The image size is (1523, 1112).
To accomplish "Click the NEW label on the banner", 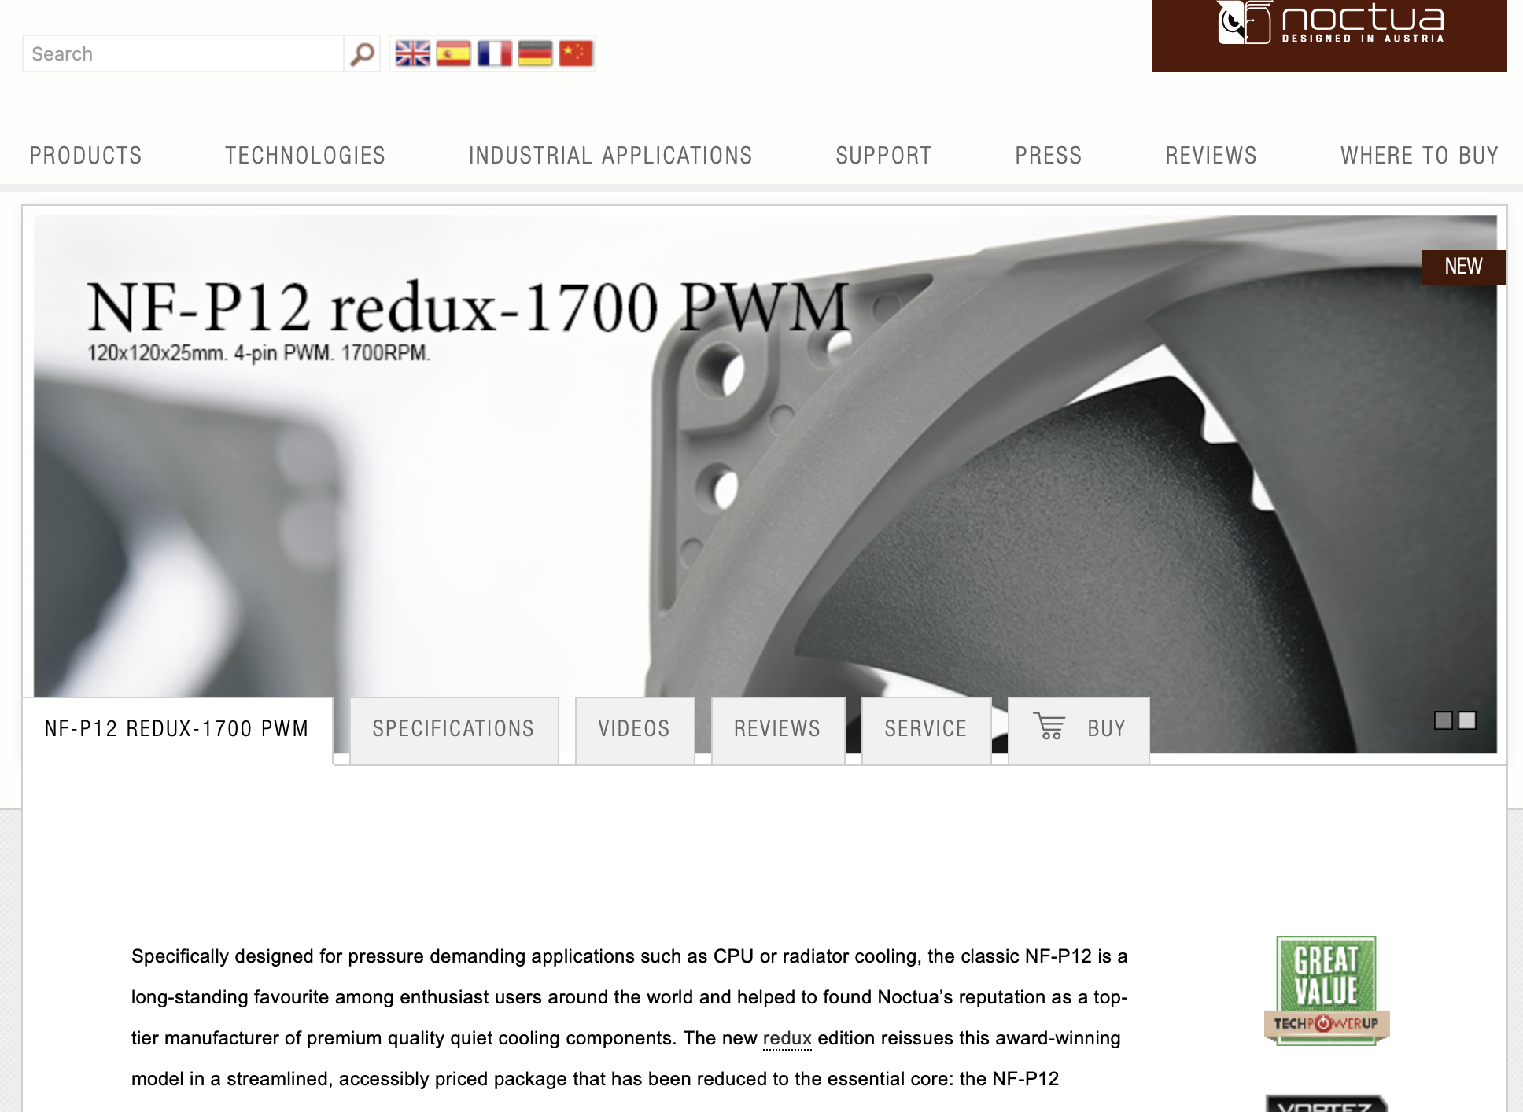I will 1463,267.
